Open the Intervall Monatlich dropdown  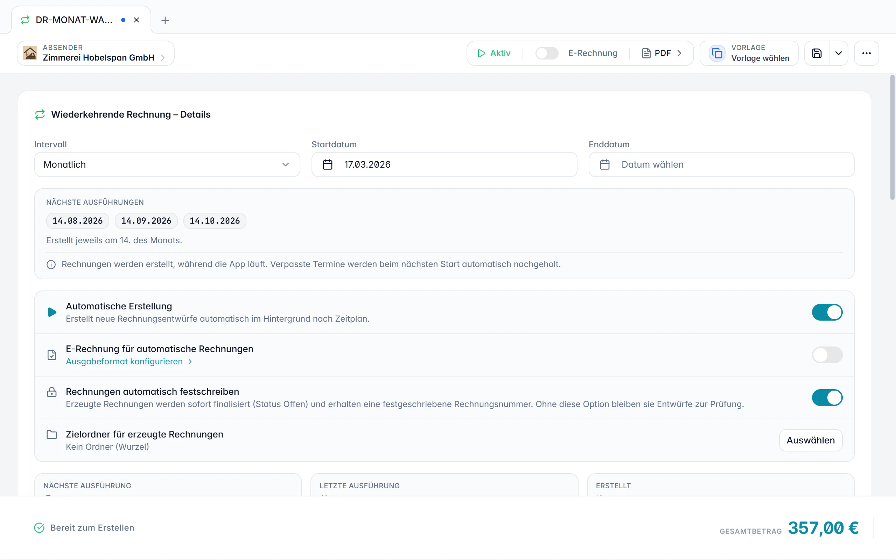point(167,164)
